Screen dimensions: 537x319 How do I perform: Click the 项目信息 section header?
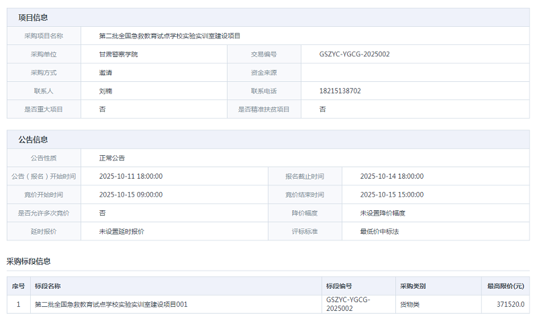(33, 17)
